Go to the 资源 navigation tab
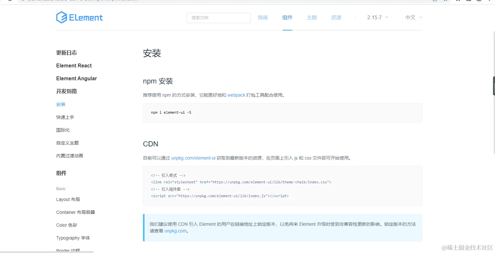Viewport: 495px width, 253px height. coord(336,18)
